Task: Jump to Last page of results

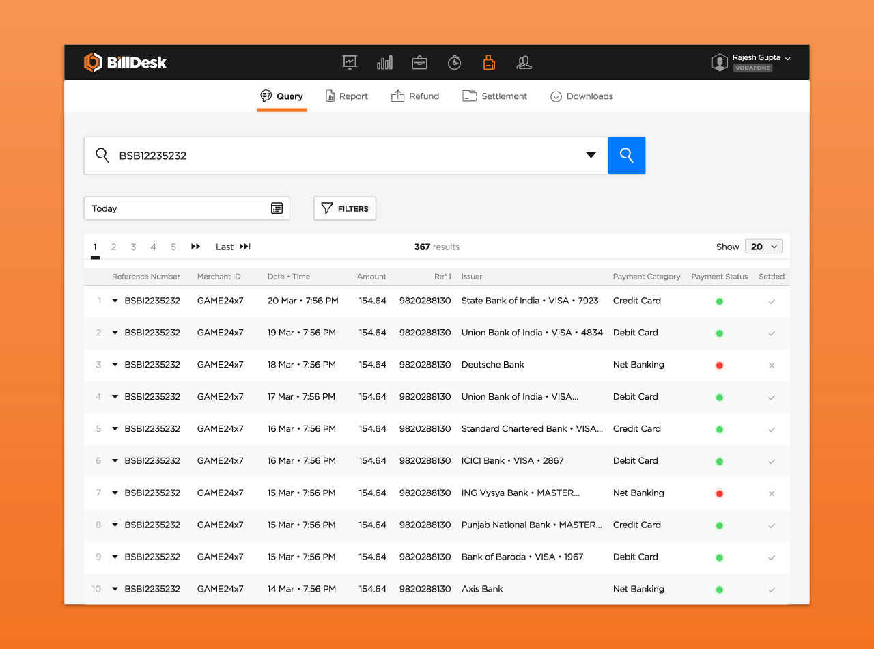Action: pos(233,247)
